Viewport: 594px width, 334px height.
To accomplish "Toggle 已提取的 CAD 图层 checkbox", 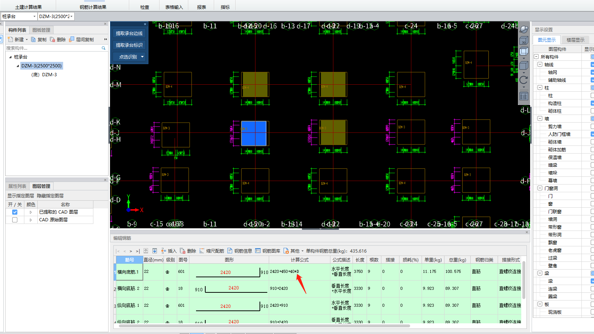I will click(15, 212).
